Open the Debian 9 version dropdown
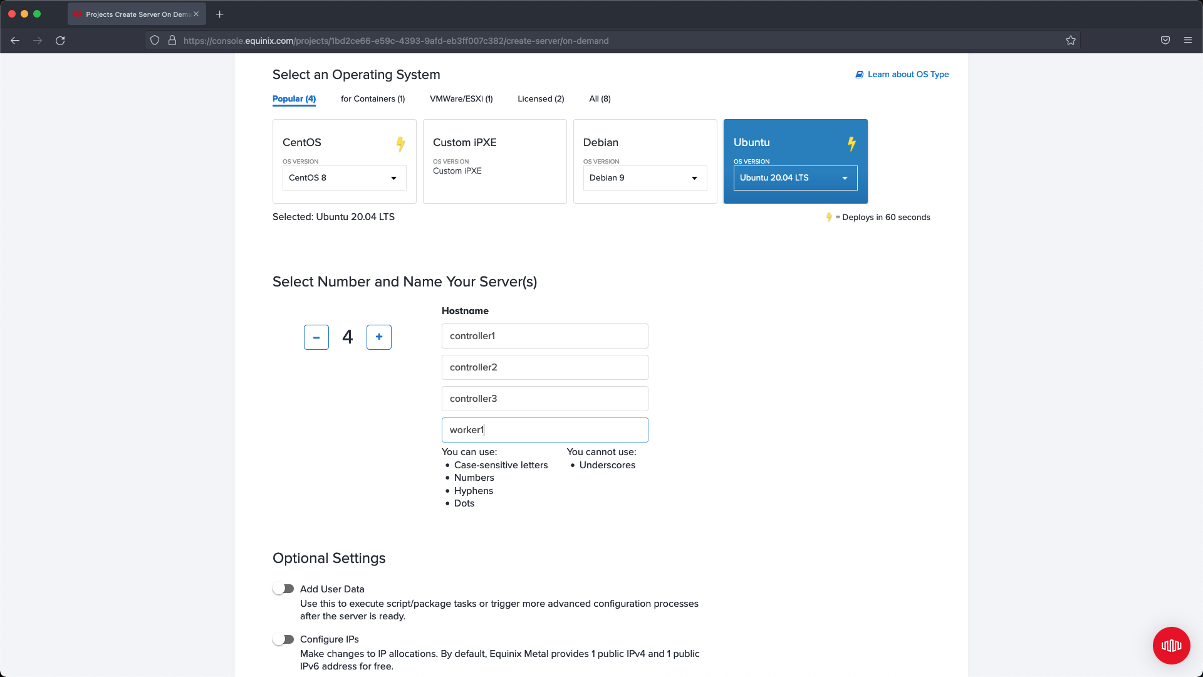Screen dimensions: 1203x677 (645, 178)
